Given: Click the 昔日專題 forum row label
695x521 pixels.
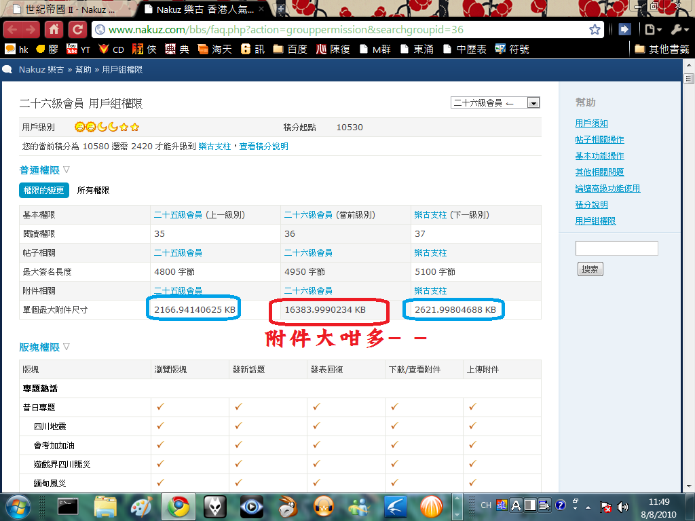Looking at the screenshot, I should point(39,407).
